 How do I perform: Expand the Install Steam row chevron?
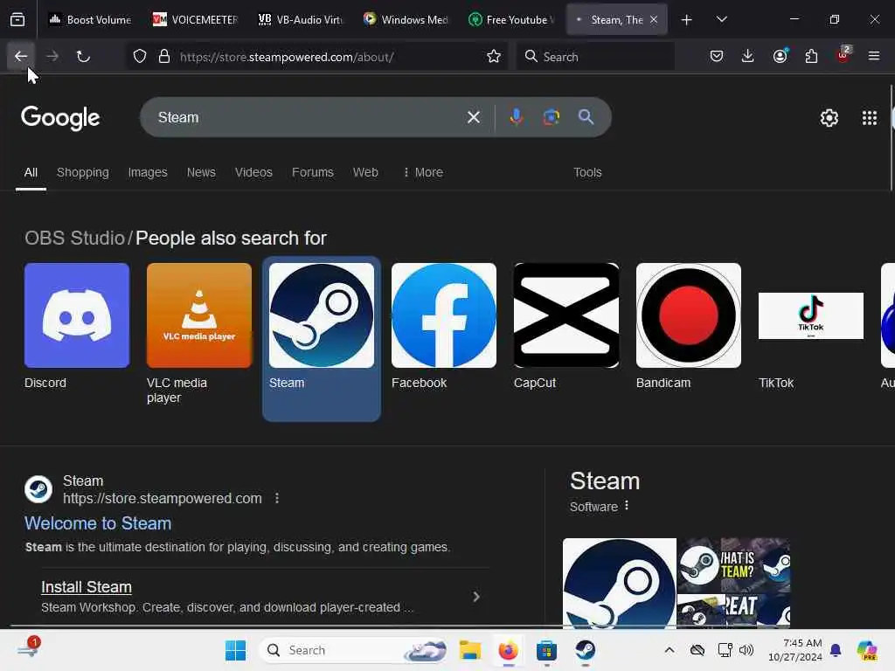[476, 596]
